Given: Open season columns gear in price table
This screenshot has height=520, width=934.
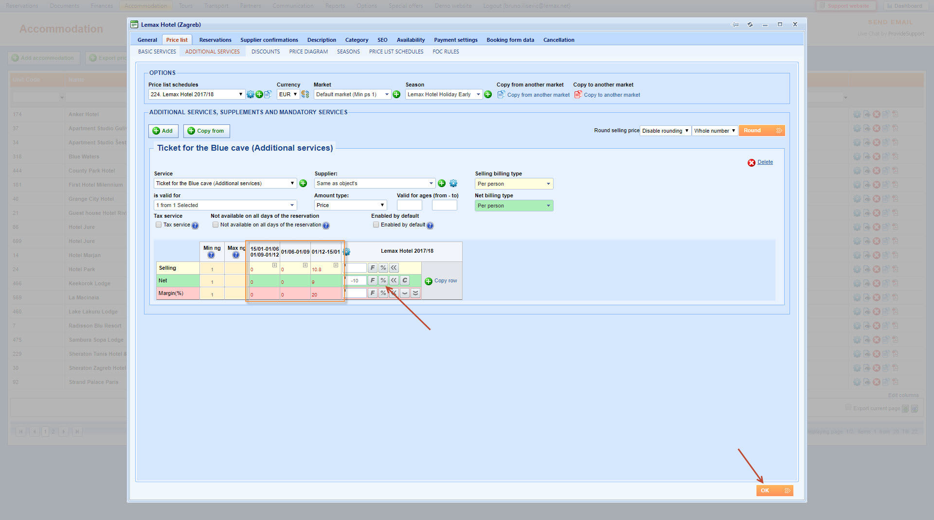Looking at the screenshot, I should [x=346, y=252].
